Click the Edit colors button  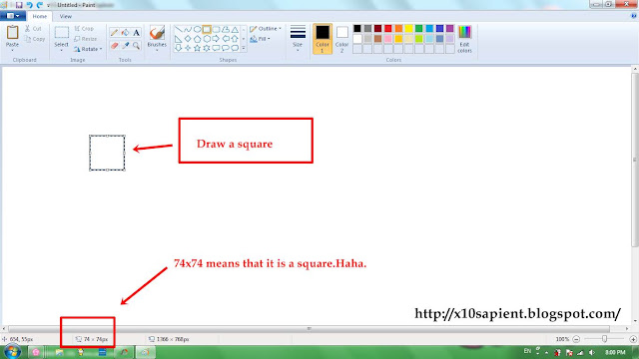click(x=464, y=39)
